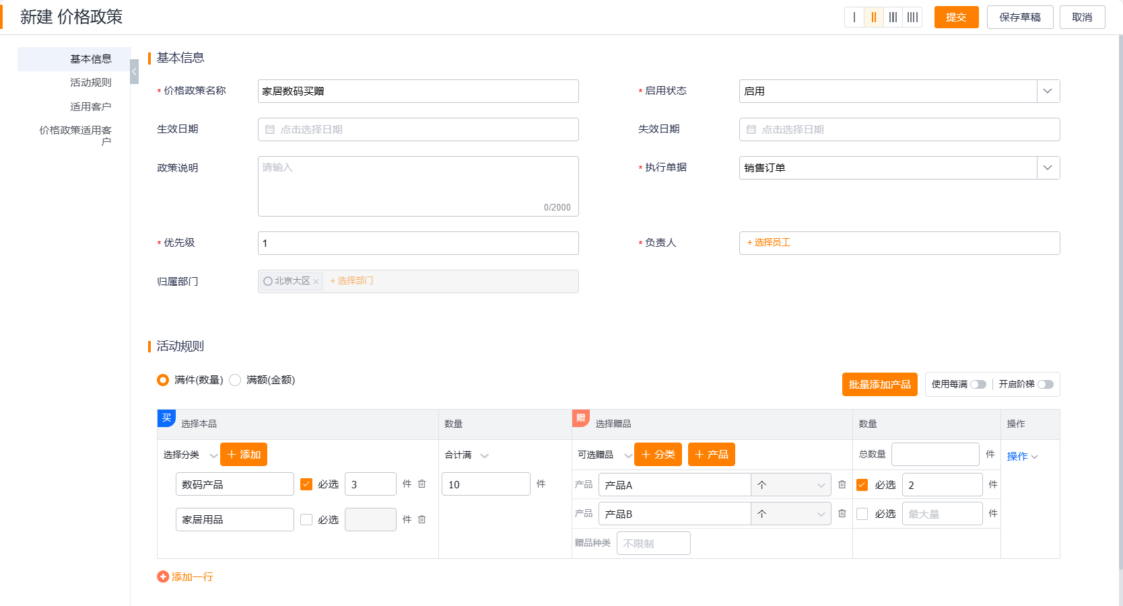Image resolution: width=1123 pixels, height=606 pixels.
Task: Go to the 活动规则 section in sidebar
Action: (91, 82)
